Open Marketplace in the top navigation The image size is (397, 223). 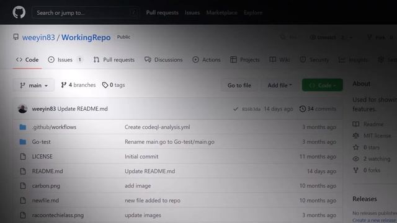(222, 12)
